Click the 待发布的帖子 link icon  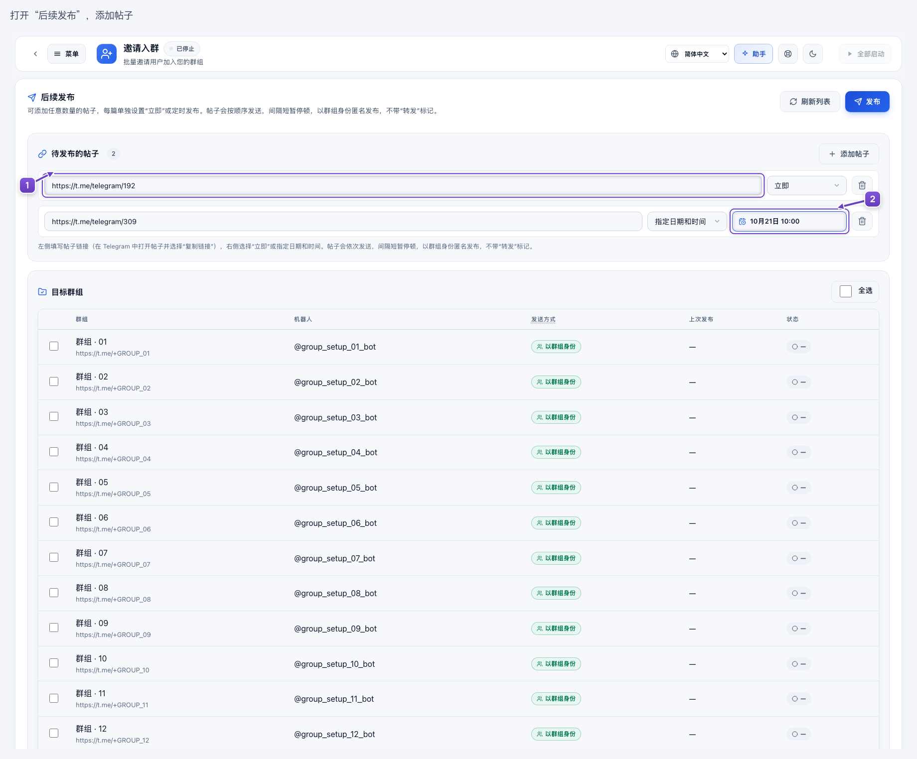[x=42, y=154]
